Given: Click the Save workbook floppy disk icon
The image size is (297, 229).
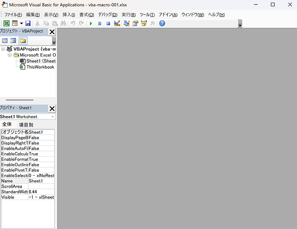Looking at the screenshot, I should tap(28, 23).
